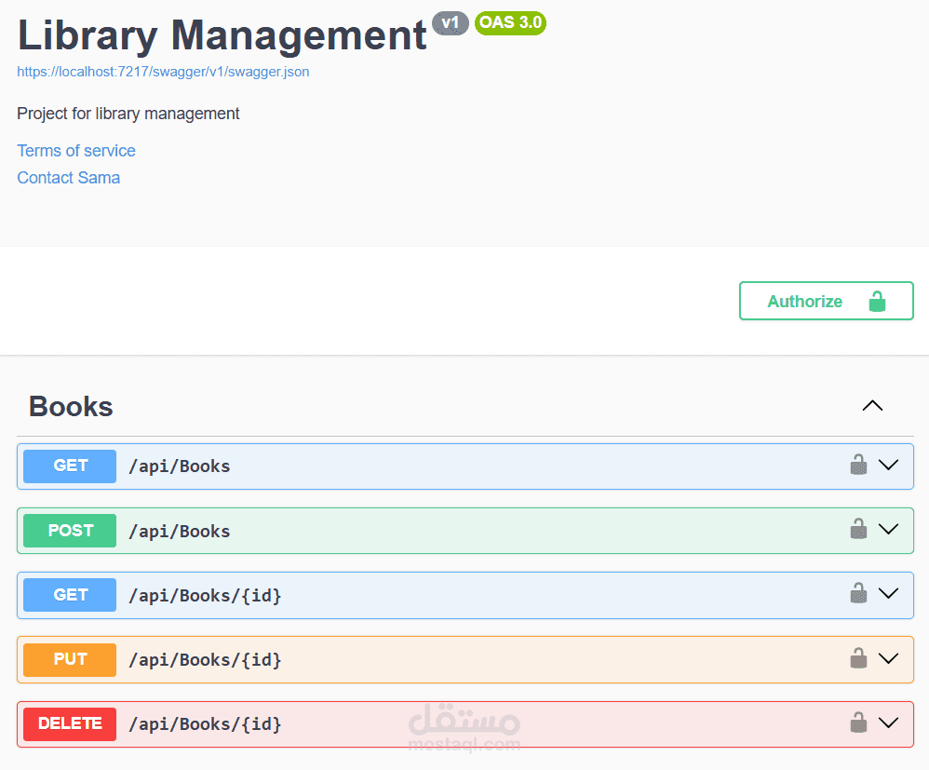Open the Terms of service link

75,150
